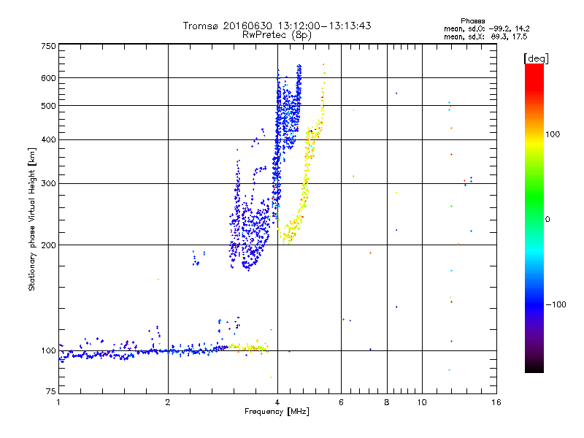This screenshot has height=438, width=584.
Task: Click the 'Phases' statistics heading
Action: (x=472, y=21)
